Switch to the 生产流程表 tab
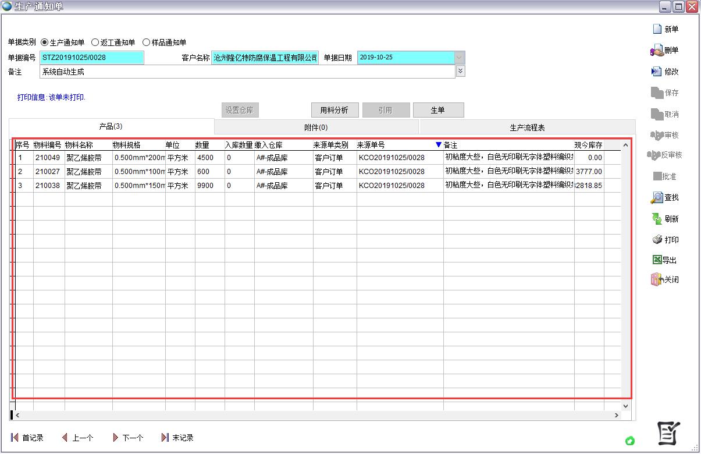The width and height of the screenshot is (701, 454). click(527, 127)
